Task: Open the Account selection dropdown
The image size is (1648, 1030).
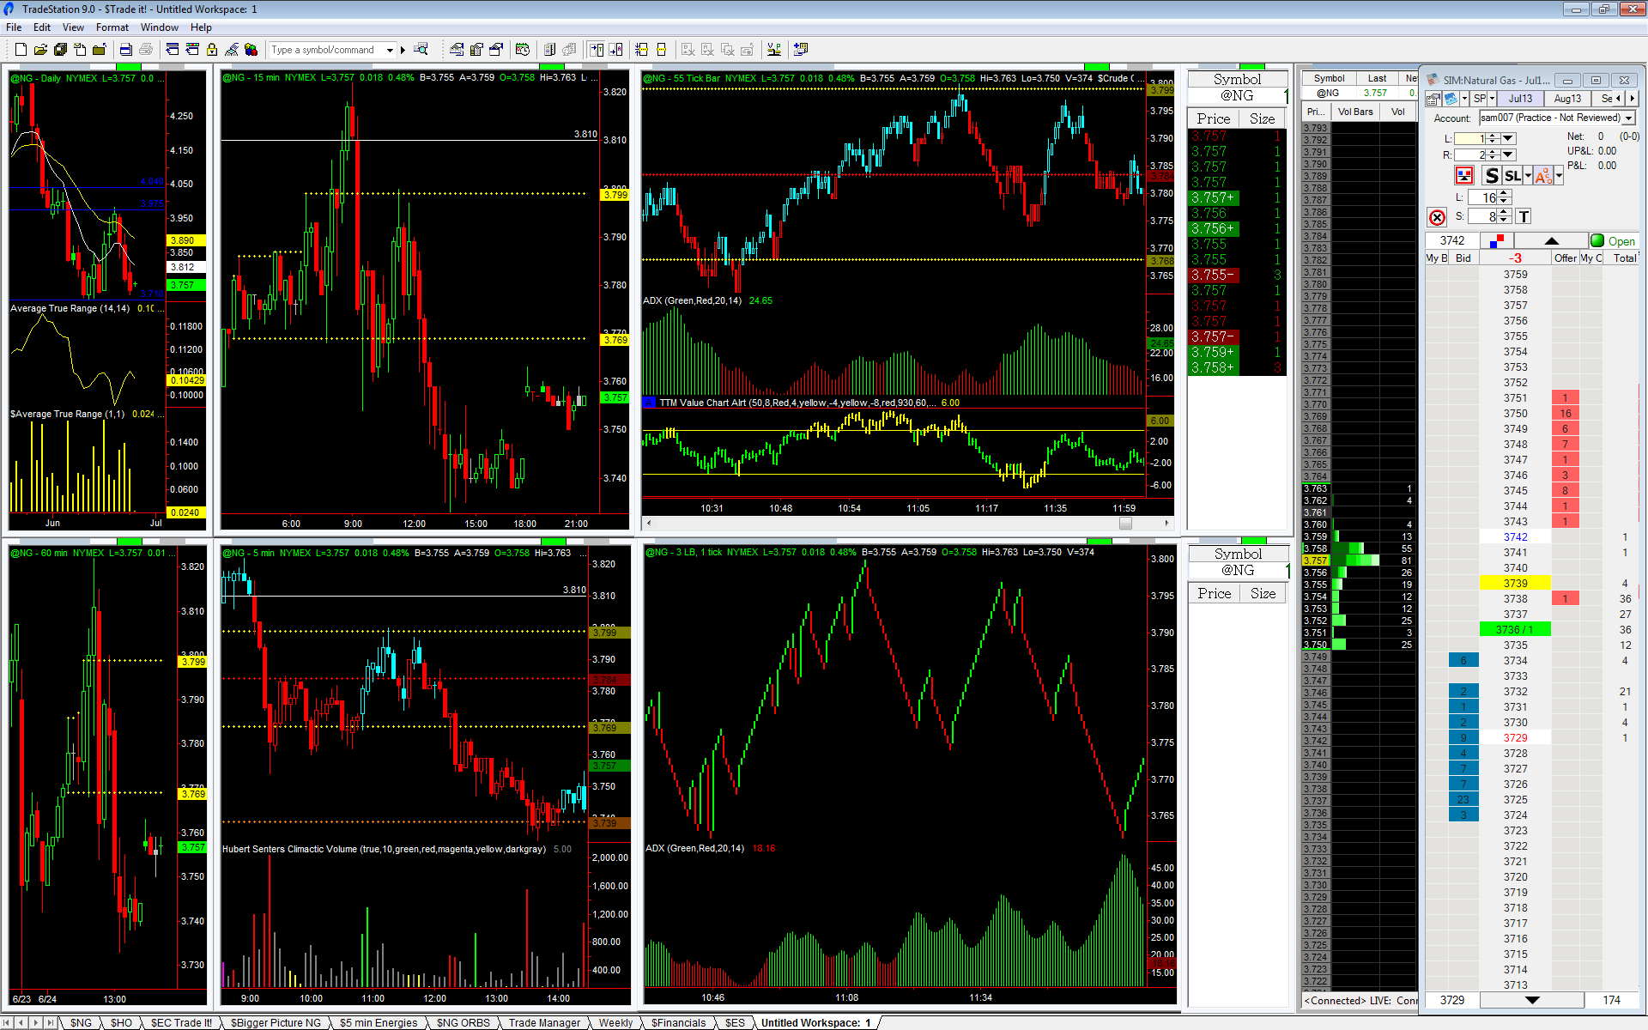Action: pos(1629,118)
